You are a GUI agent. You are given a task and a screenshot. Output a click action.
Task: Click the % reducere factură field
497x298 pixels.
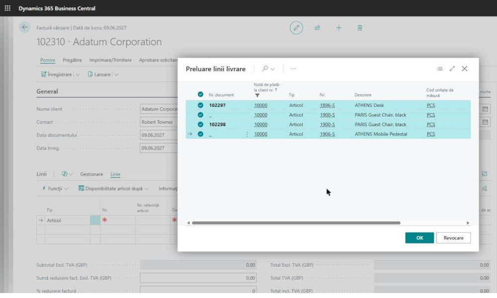point(198,290)
